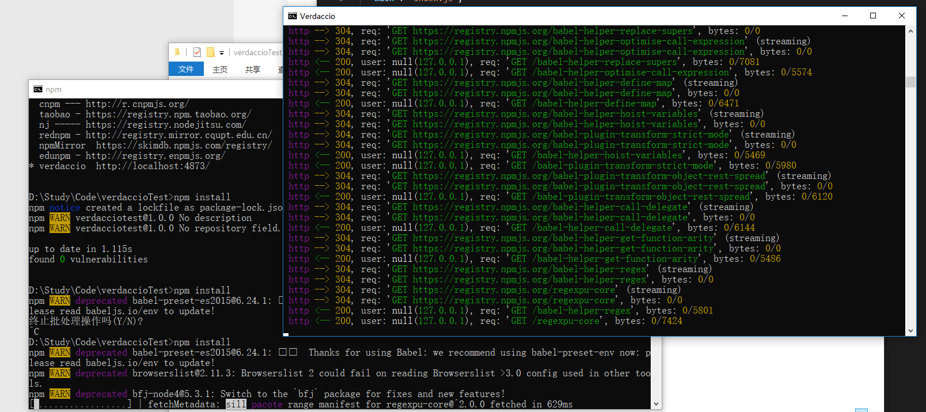Click npm window scrollbar down arrow
Viewport: 926px width, 412px height.
656,404
